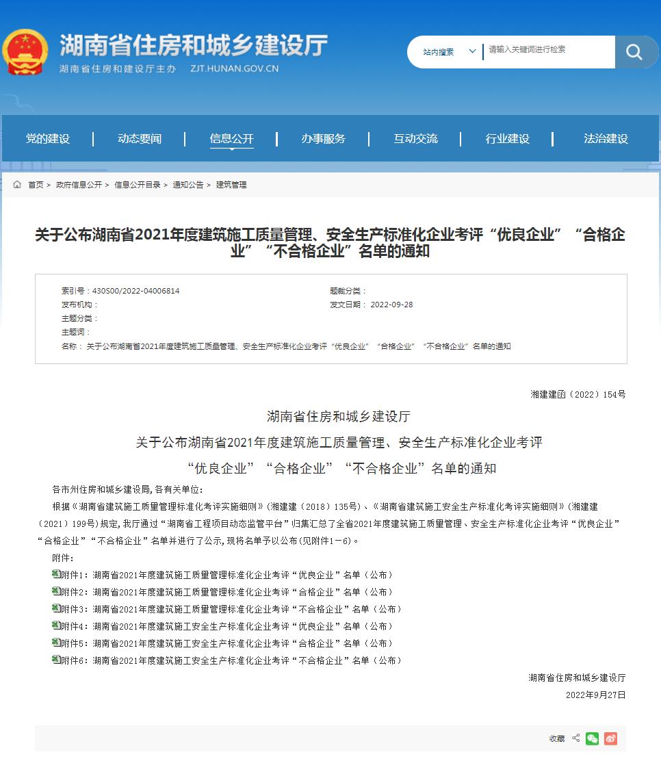The image size is (661, 774).
Task: Focus the keyword search input field
Action: 549,52
